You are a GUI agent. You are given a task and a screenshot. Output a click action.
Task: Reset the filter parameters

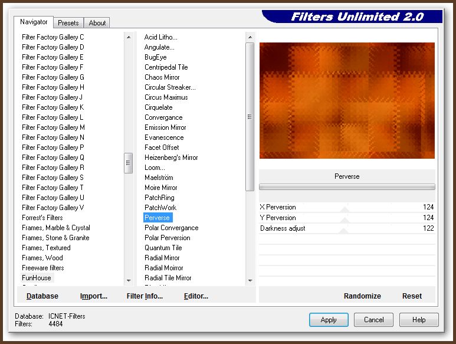(x=412, y=296)
